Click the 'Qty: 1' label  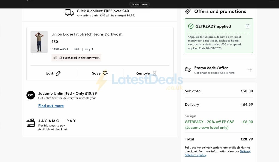(89, 49)
